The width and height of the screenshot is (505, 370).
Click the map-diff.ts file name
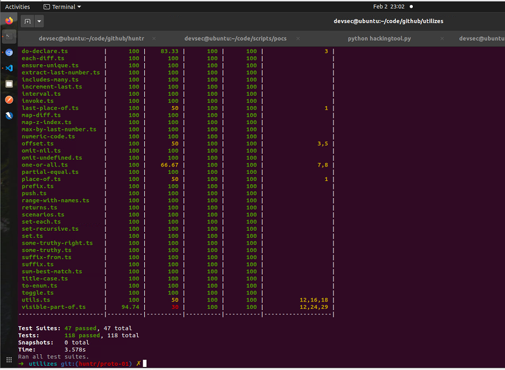click(41, 115)
